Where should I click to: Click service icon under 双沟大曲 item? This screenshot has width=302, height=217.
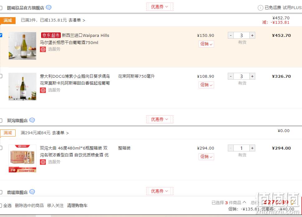click(43, 162)
